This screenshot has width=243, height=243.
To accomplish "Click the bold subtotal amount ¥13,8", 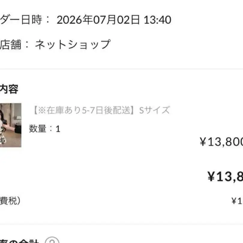I will [225, 177].
